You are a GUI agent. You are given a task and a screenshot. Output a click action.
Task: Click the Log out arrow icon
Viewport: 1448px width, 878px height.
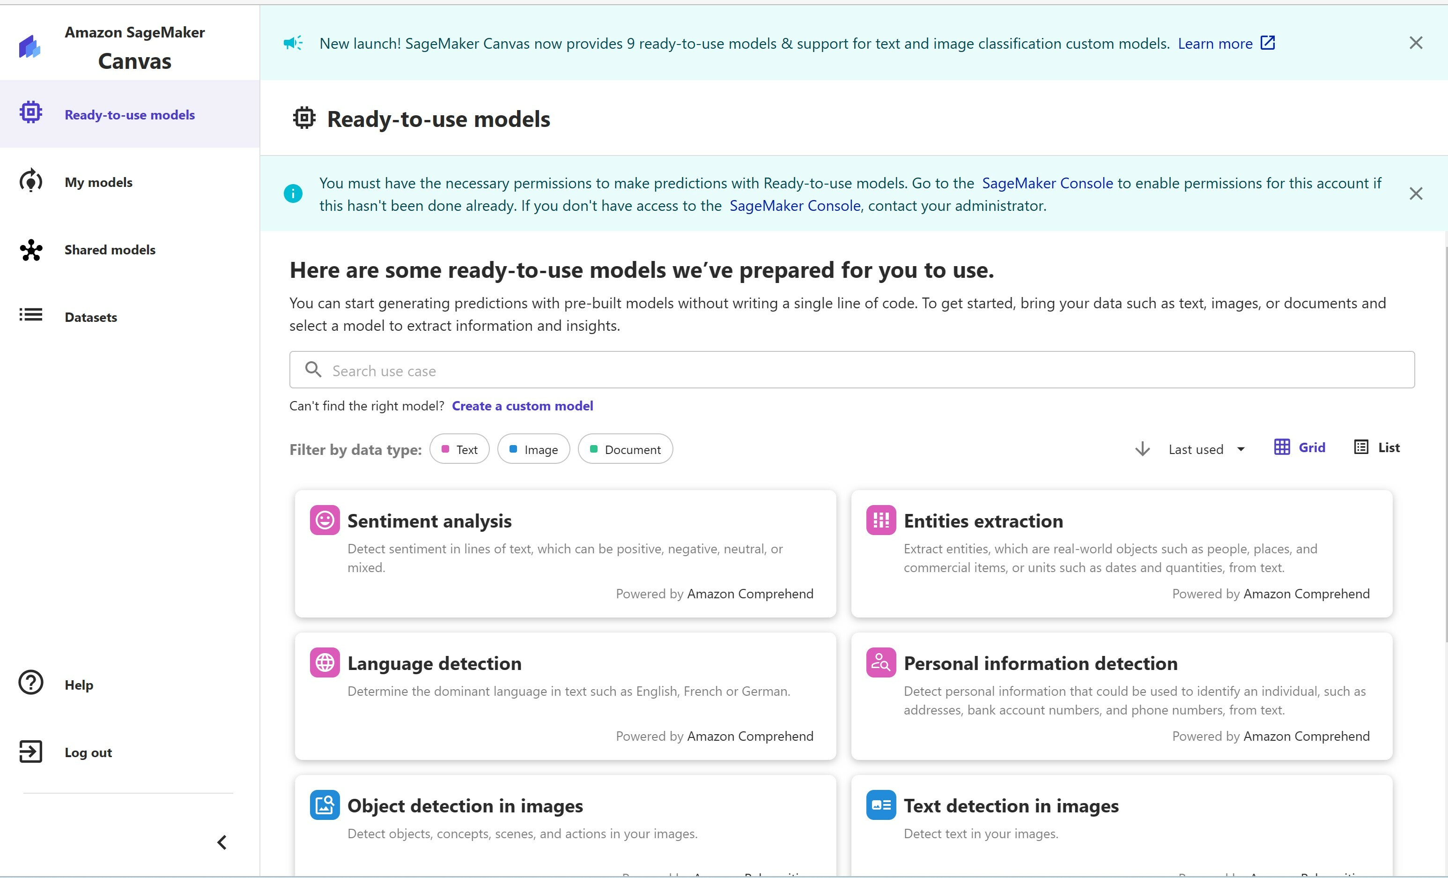tap(30, 751)
